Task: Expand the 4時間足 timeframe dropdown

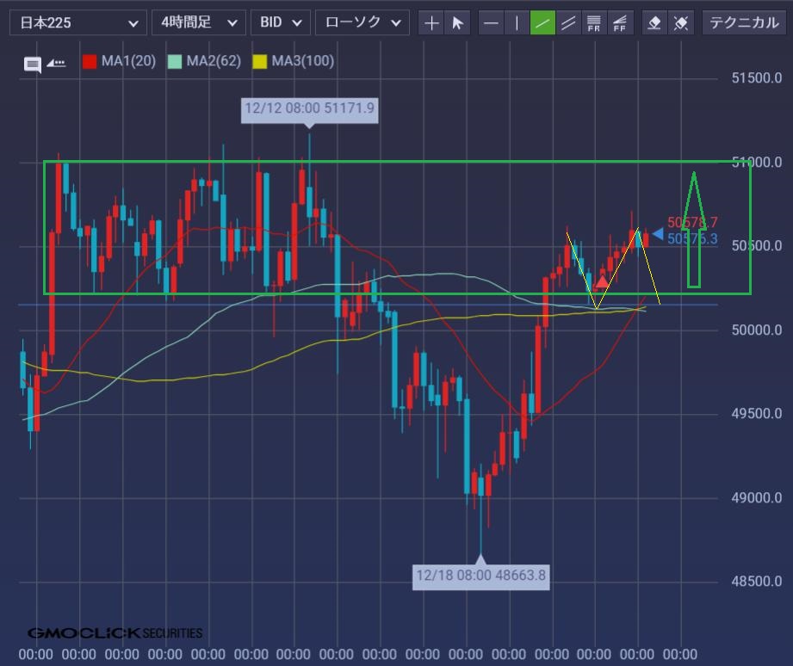Action: (x=198, y=23)
